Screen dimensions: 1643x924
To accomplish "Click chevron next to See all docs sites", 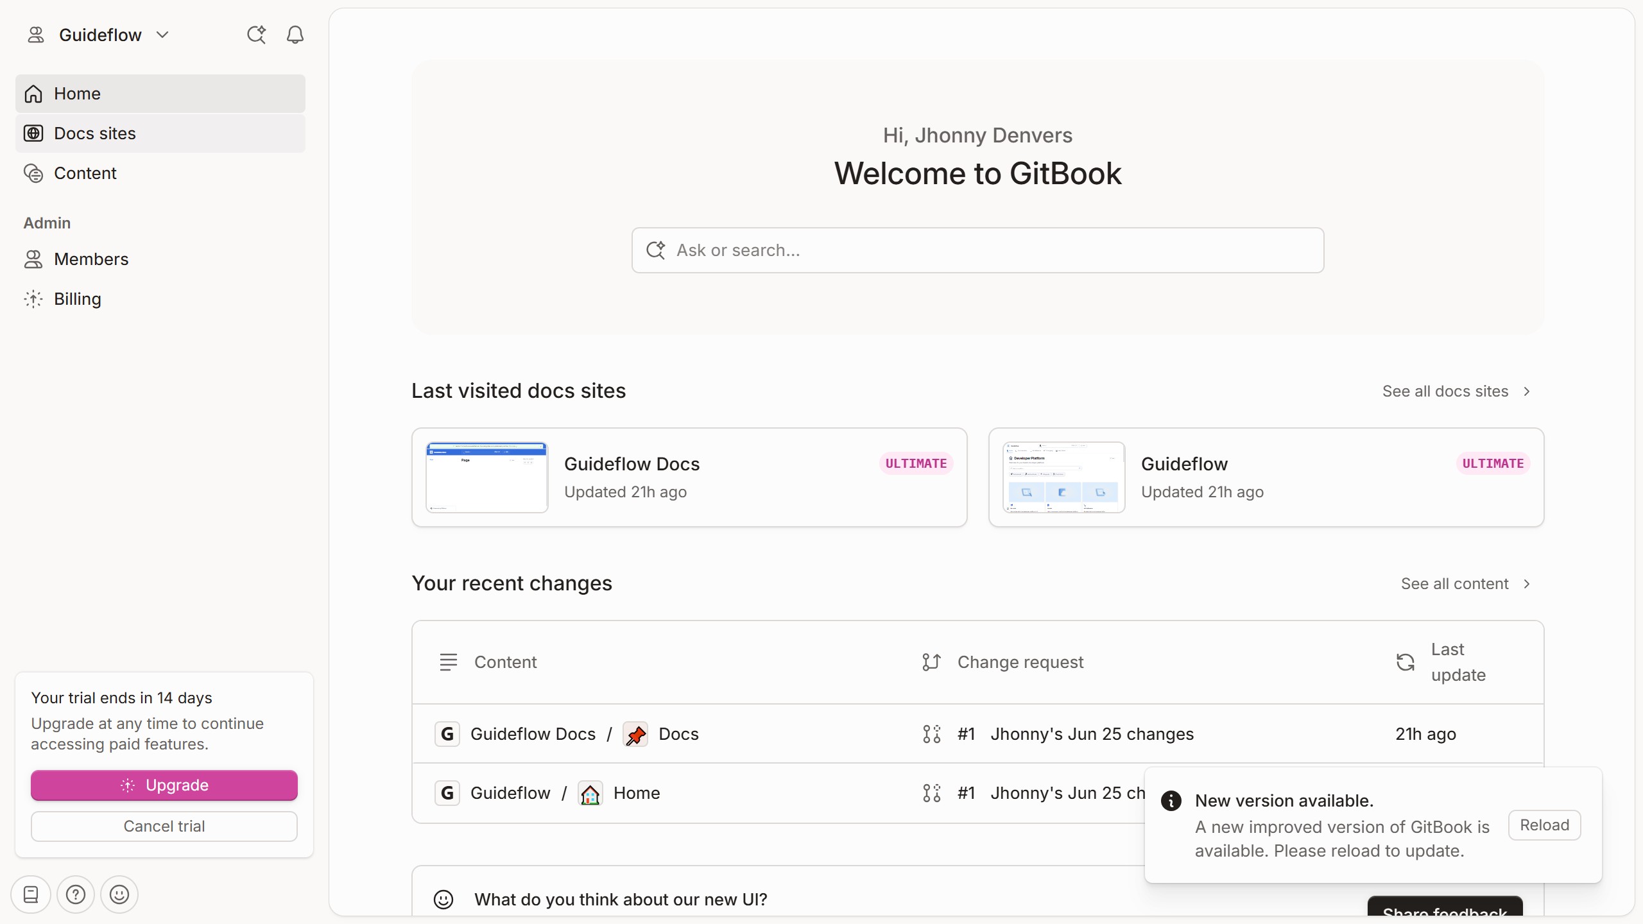I will click(1527, 391).
